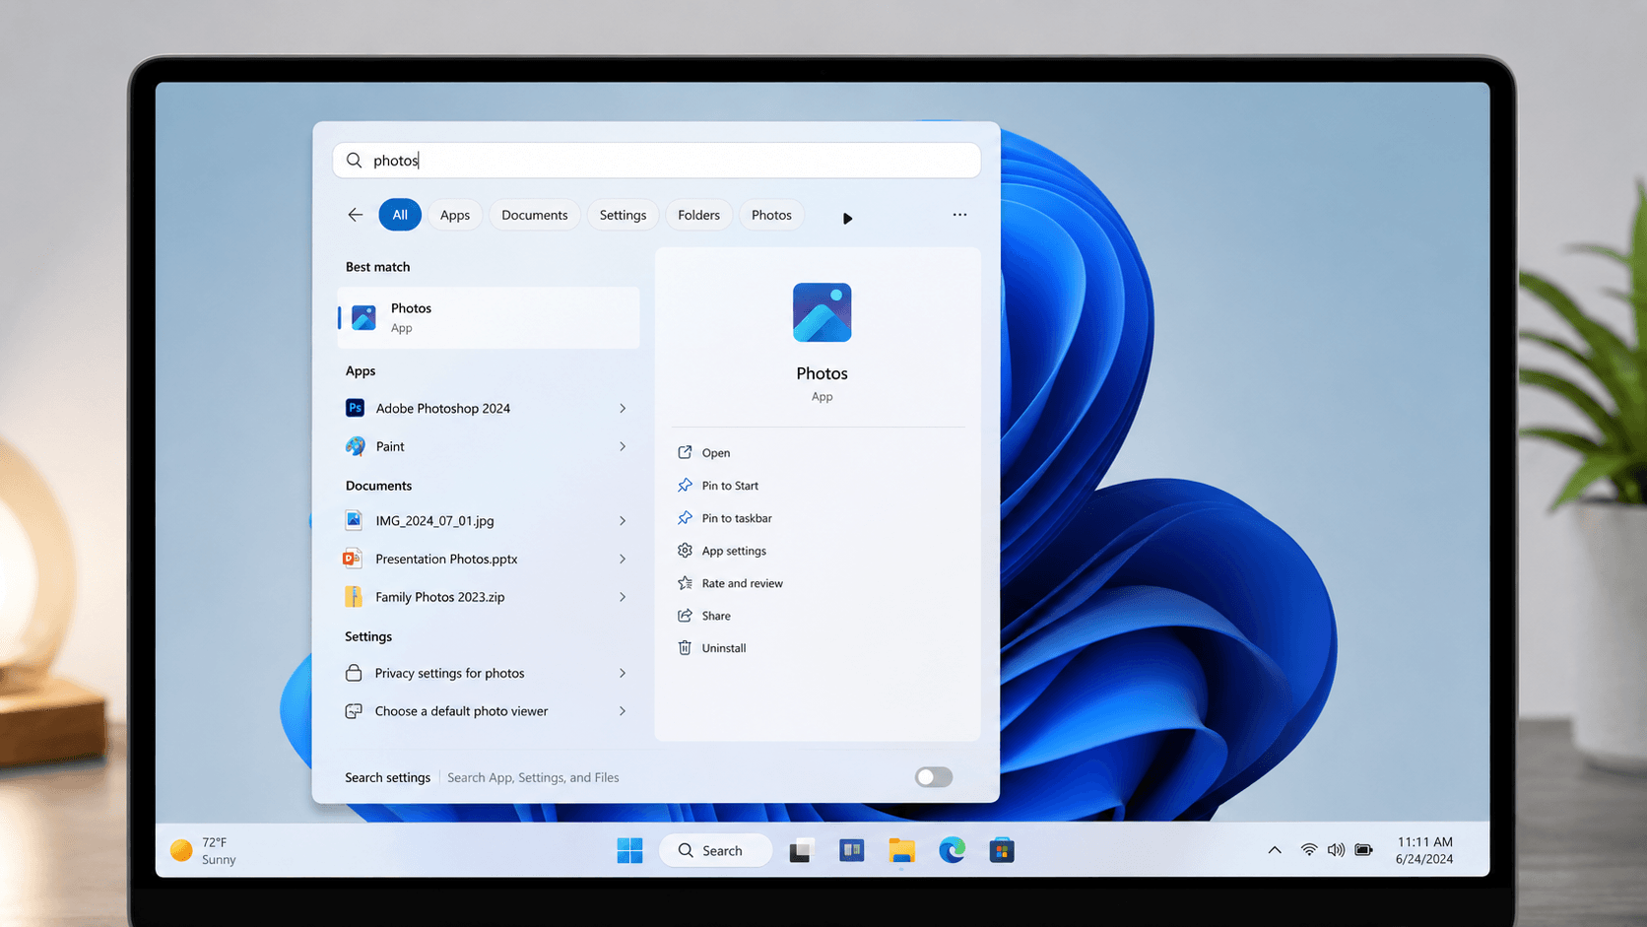Expand Adobe Photoshop 2024 result chevron

coord(623,408)
